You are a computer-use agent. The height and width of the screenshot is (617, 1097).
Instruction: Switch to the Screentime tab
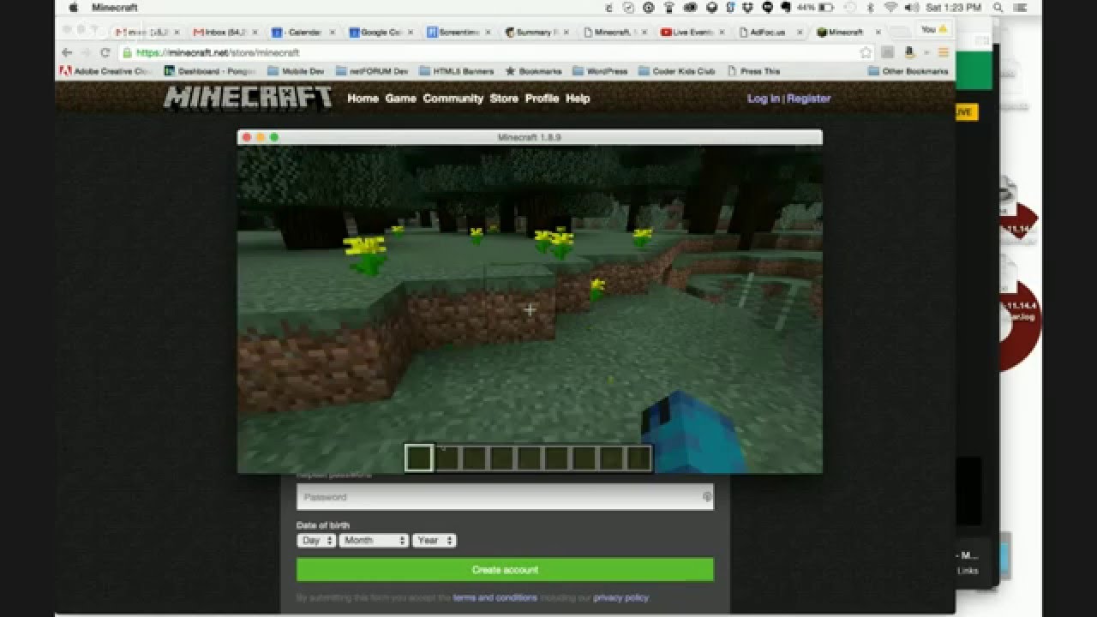(458, 32)
